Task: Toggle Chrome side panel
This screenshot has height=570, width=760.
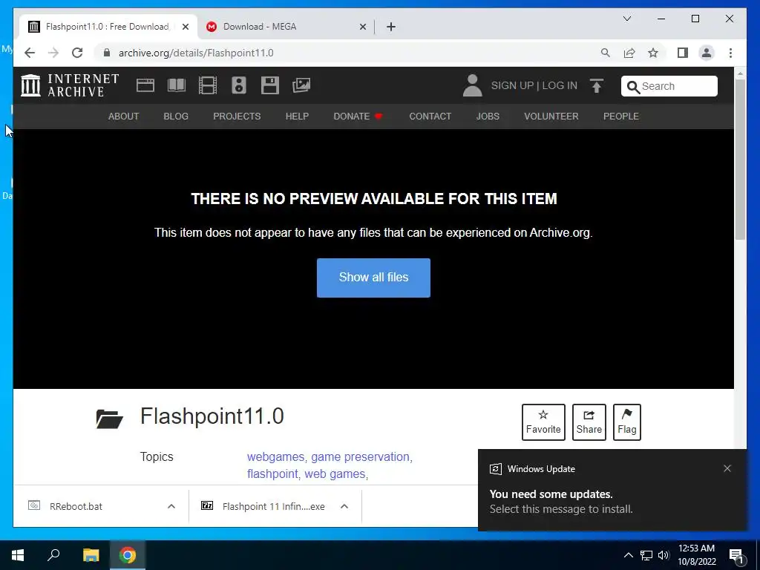Action: [x=683, y=53]
